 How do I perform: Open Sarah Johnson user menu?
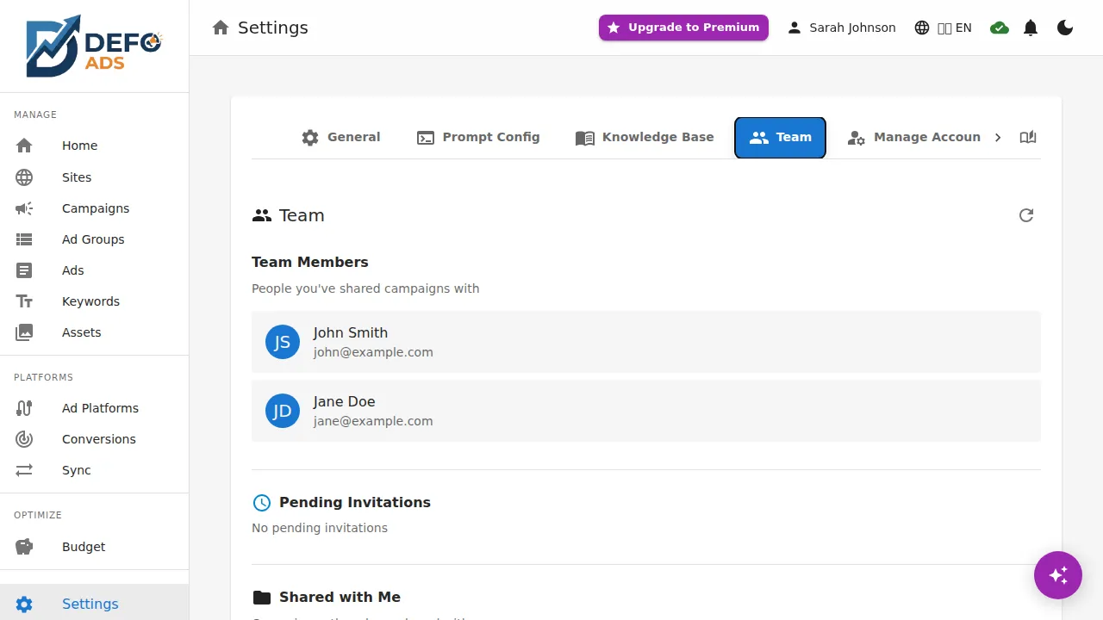pos(841,28)
